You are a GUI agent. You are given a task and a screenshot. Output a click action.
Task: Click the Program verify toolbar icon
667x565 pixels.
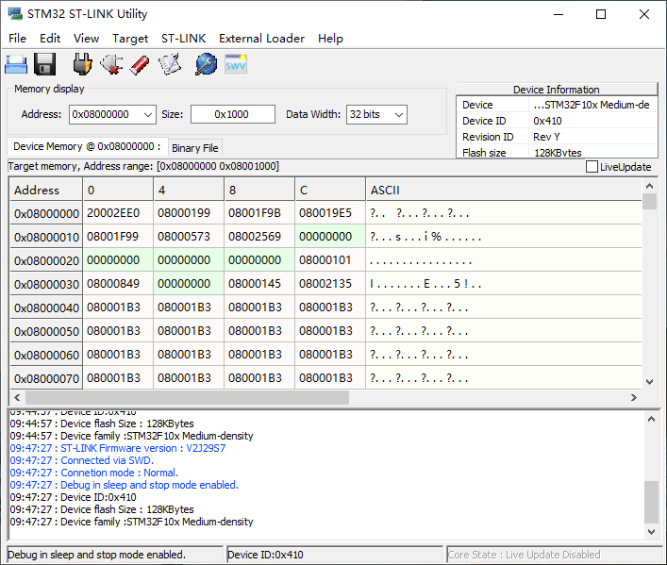click(169, 65)
